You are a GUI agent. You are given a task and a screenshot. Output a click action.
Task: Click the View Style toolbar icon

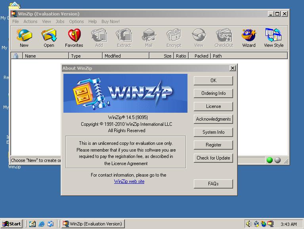click(274, 38)
